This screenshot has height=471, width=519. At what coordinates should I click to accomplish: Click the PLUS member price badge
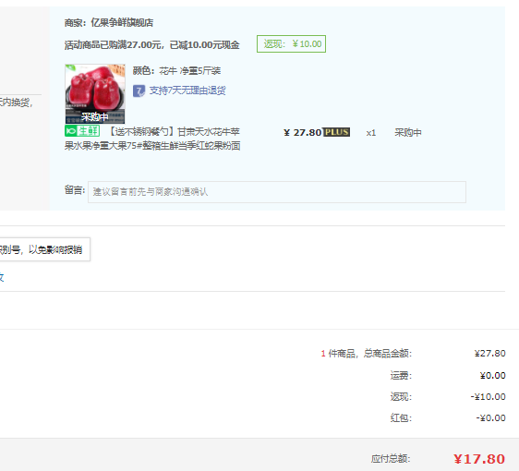336,132
